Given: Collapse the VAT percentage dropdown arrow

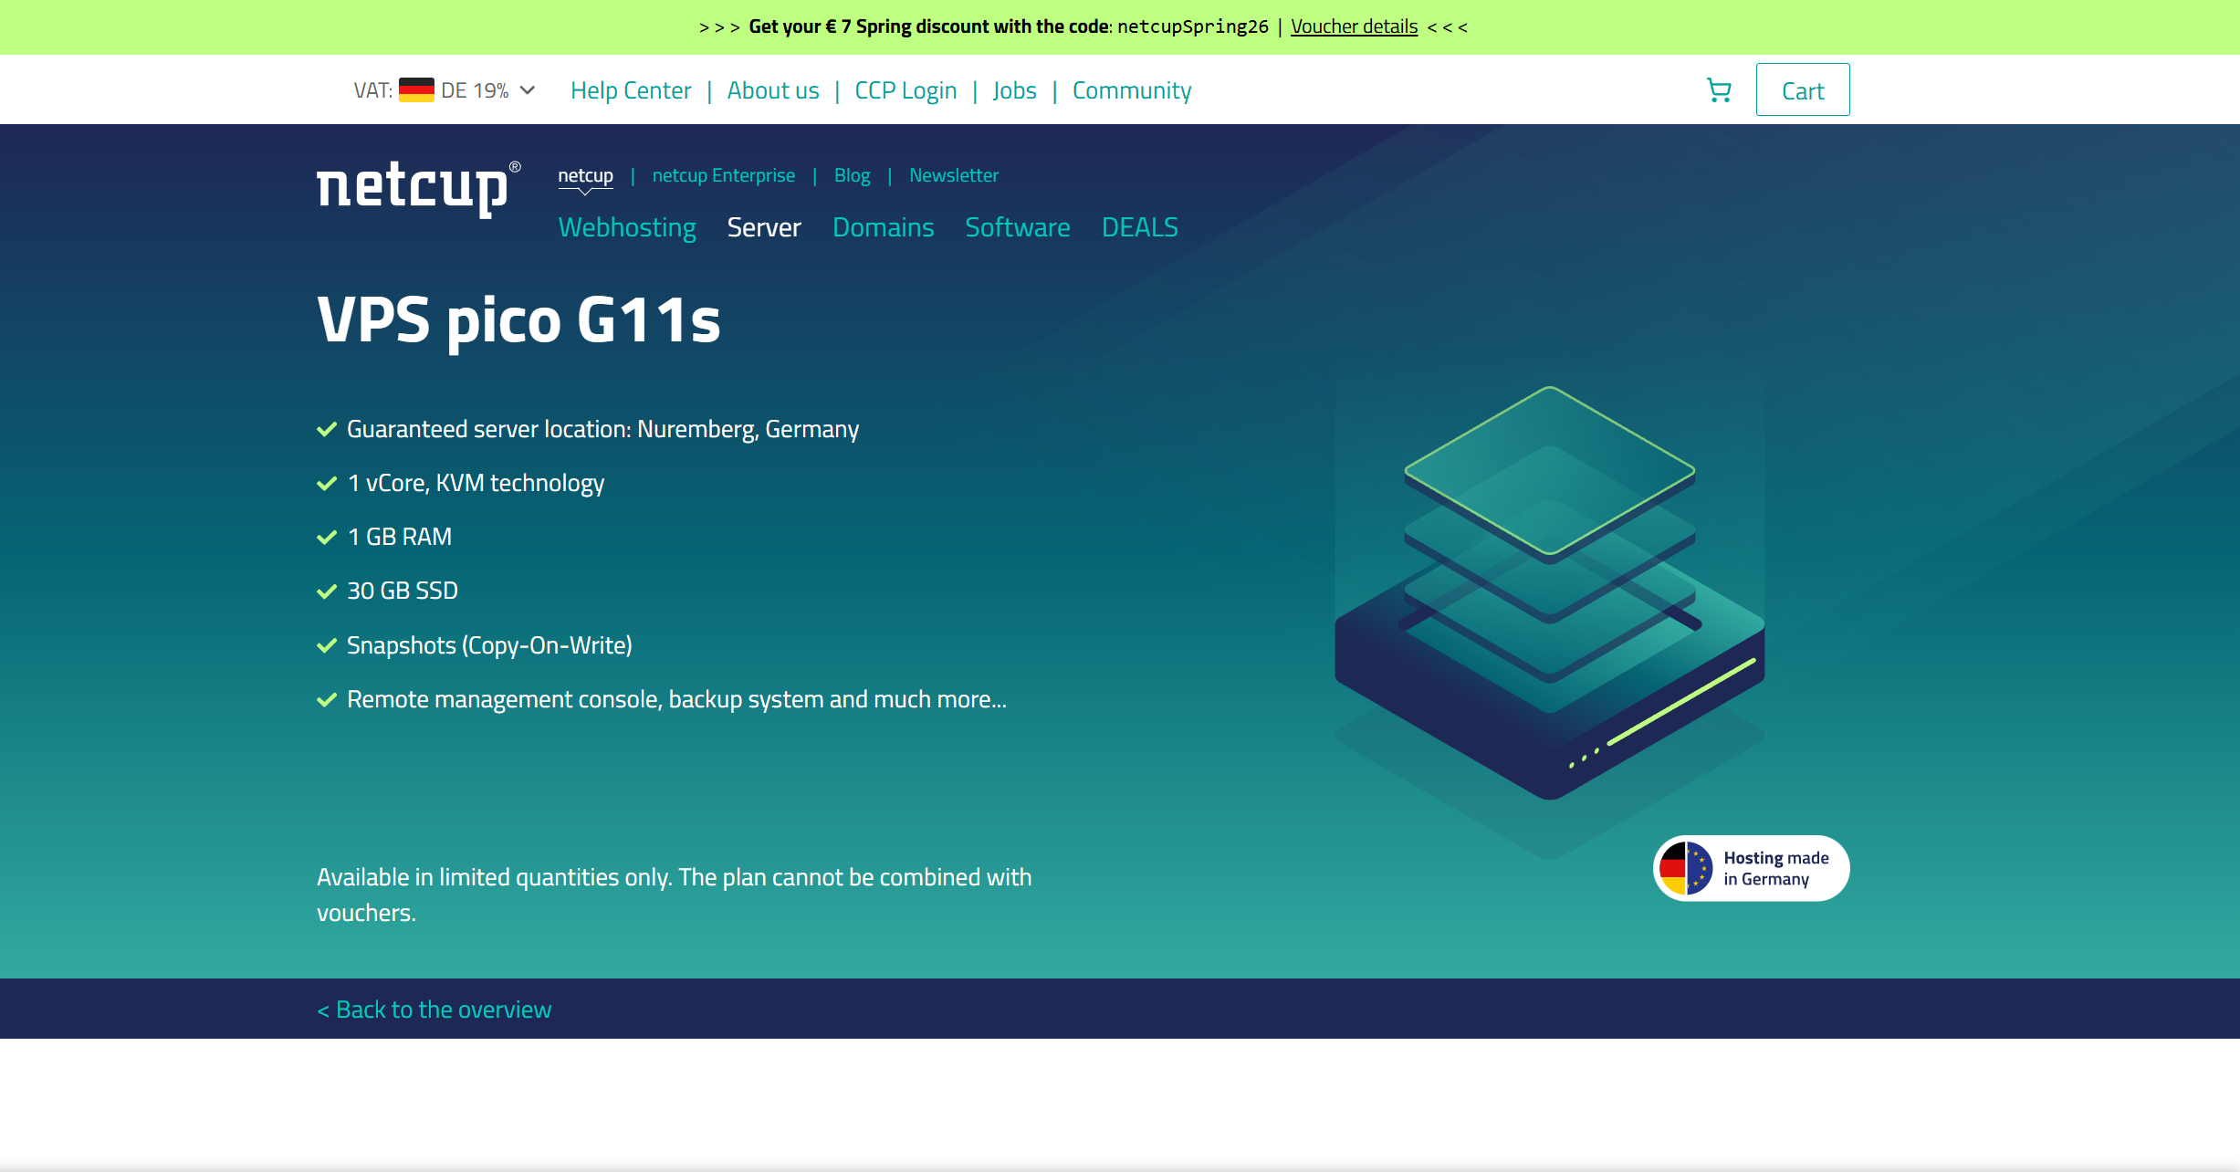Looking at the screenshot, I should (x=528, y=89).
